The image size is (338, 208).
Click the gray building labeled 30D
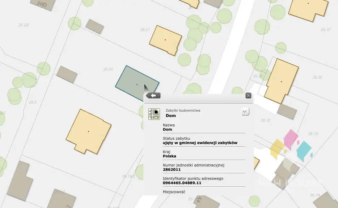43,4
